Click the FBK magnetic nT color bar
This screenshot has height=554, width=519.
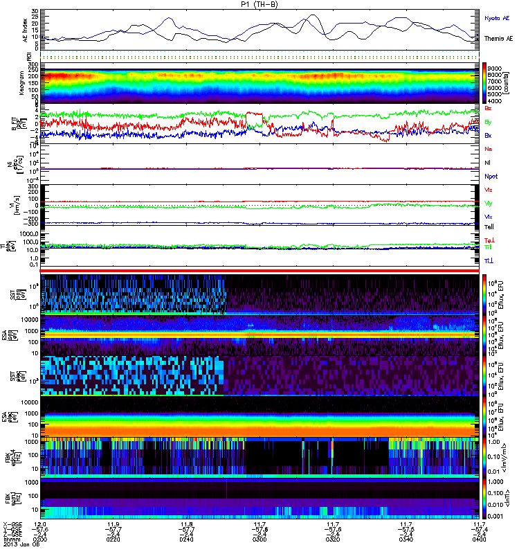[484, 498]
